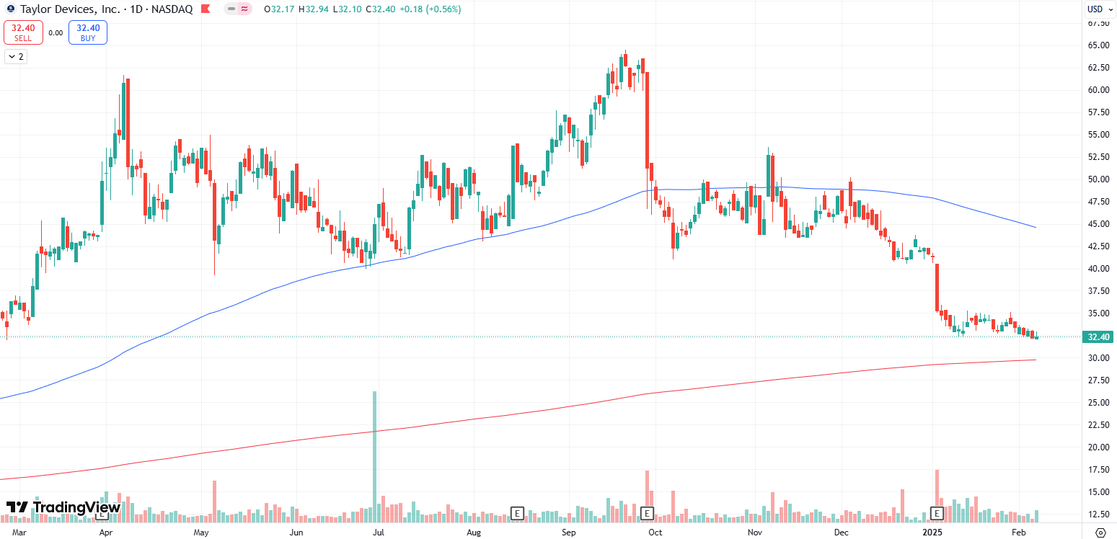Click the 55.00 price axis label

coord(1098,134)
